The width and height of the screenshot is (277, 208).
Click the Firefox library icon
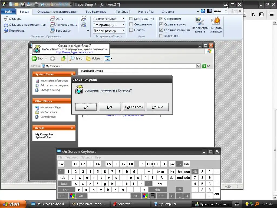(x=253, y=14)
